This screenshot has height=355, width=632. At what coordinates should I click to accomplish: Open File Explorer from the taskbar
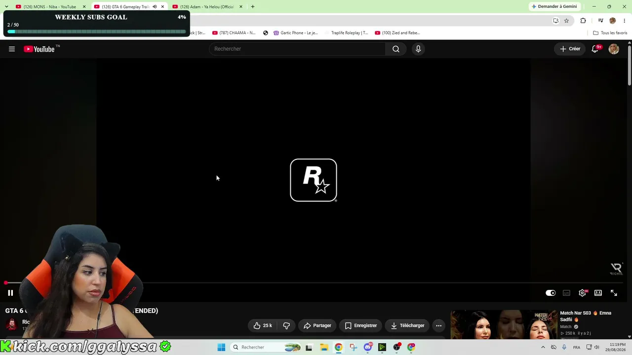[x=324, y=347]
